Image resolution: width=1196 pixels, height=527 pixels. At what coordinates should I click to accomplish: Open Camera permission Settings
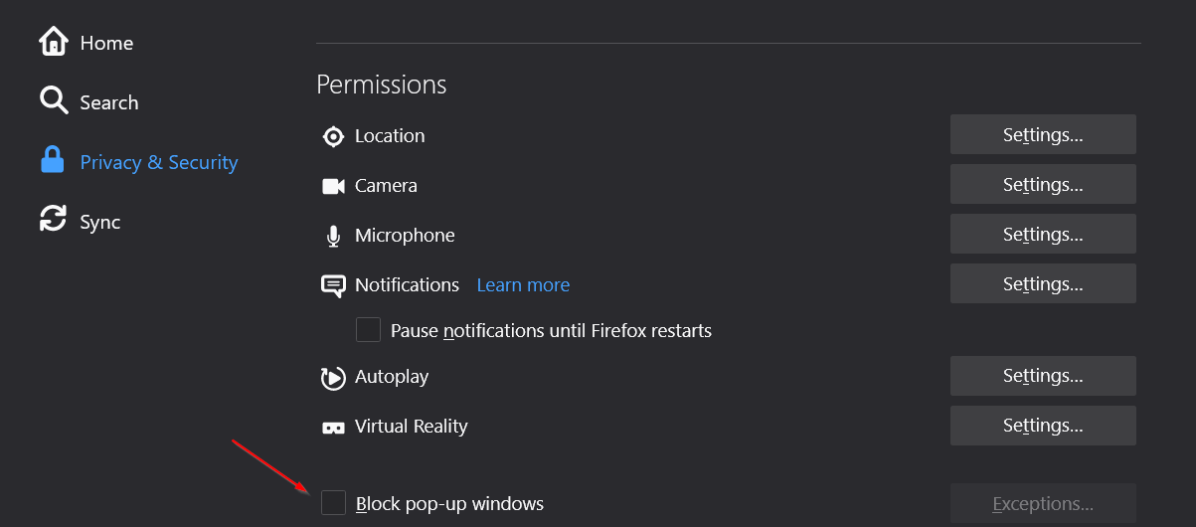pyautogui.click(x=1043, y=184)
